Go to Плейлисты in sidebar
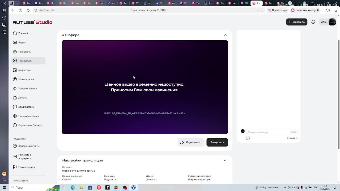Image resolution: width=340 pixels, height=191 pixels. [28, 52]
